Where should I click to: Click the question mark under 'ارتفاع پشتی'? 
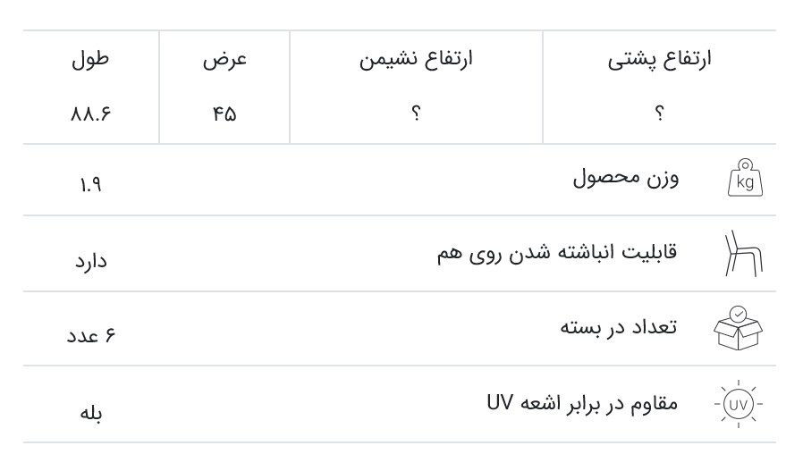tap(659, 114)
